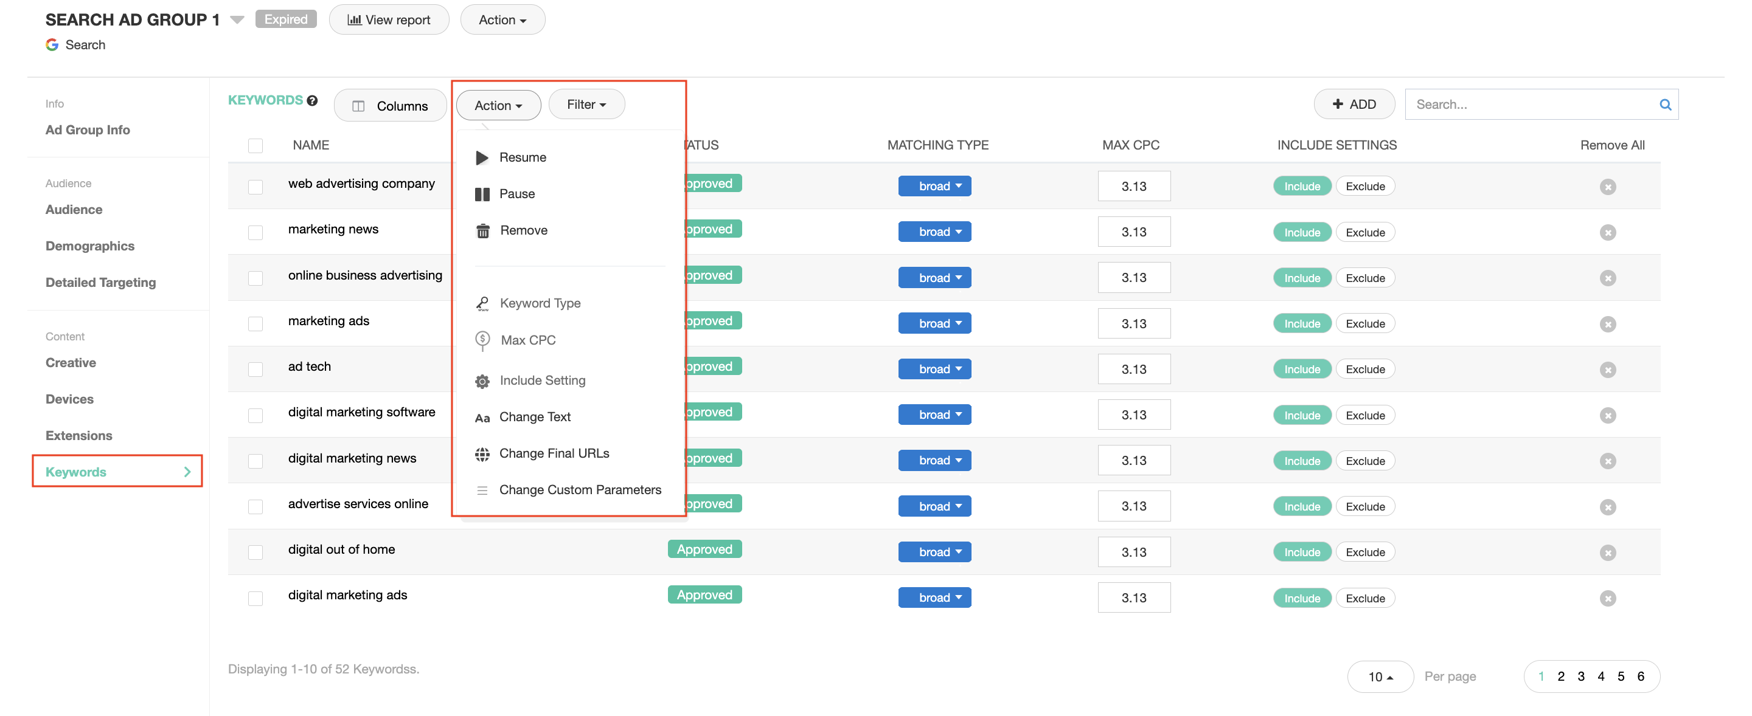Viewport: 1752px width, 716px height.
Task: Select the 'digital out of home' checkbox
Action: pyautogui.click(x=255, y=553)
